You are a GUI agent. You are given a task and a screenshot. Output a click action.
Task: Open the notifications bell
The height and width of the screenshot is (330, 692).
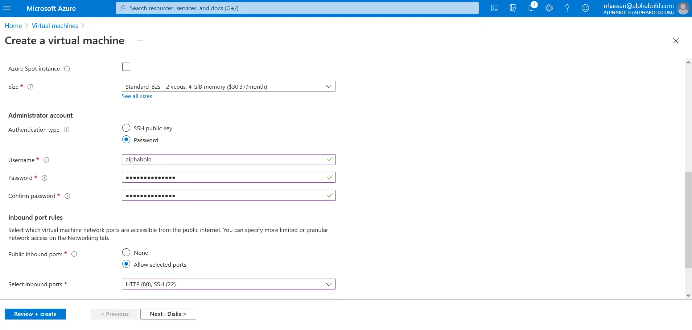pyautogui.click(x=531, y=8)
